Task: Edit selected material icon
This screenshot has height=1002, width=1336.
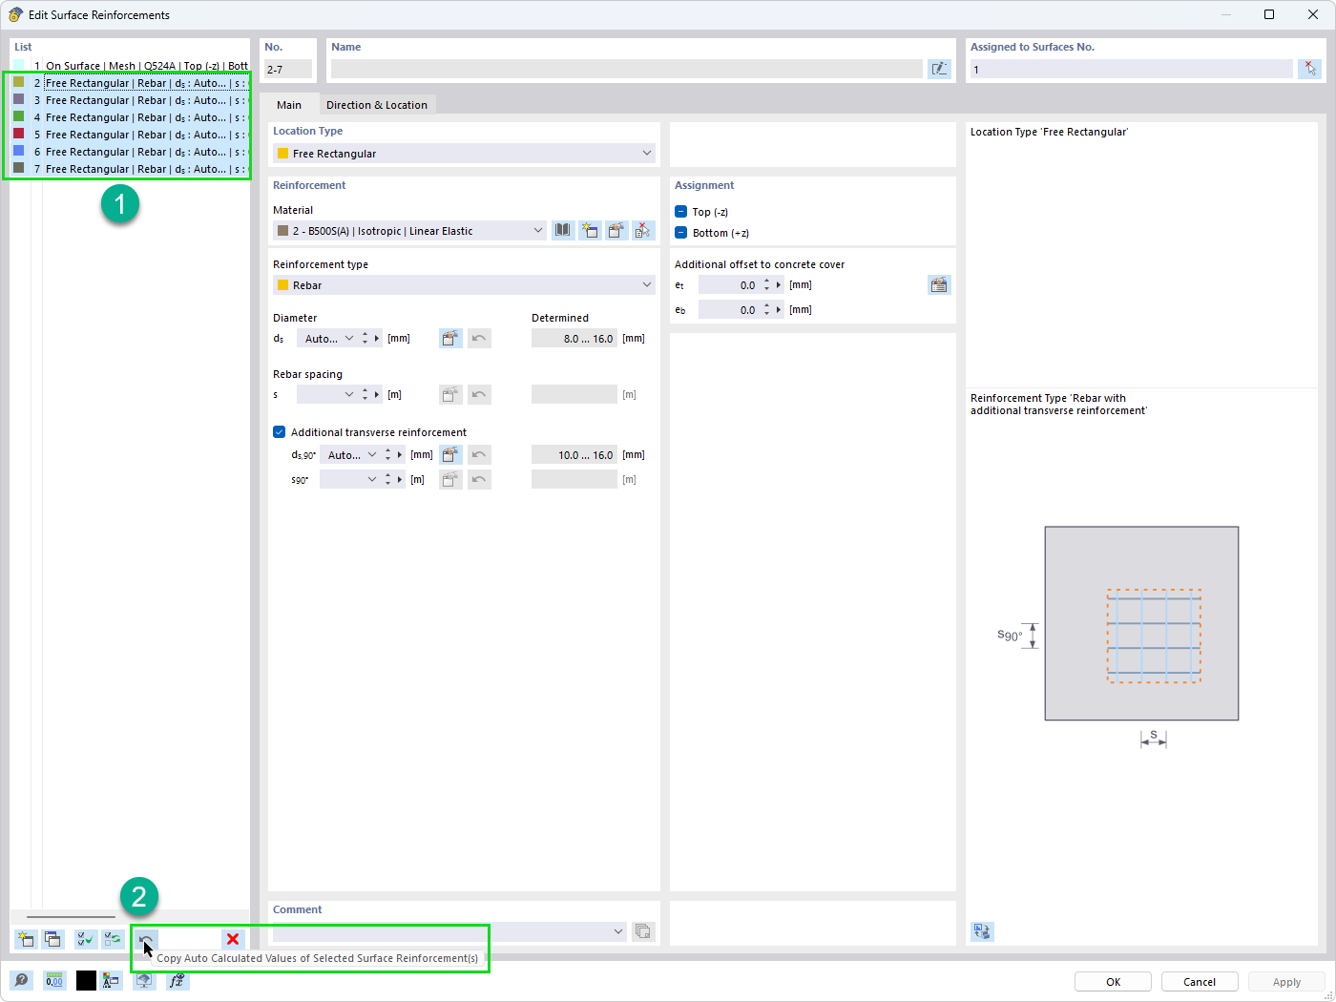Action: (616, 231)
